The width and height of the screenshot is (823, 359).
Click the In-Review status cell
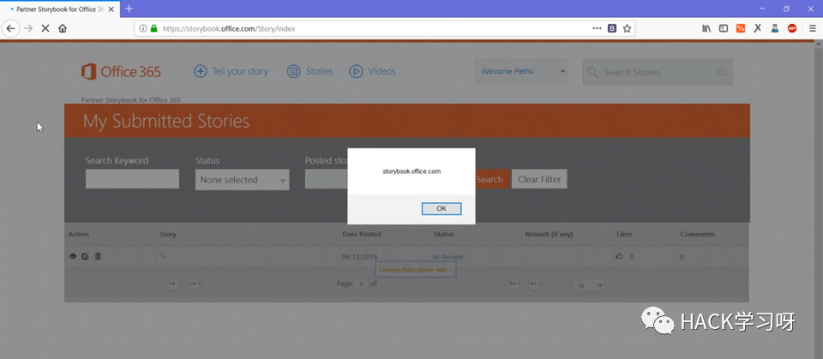click(448, 257)
